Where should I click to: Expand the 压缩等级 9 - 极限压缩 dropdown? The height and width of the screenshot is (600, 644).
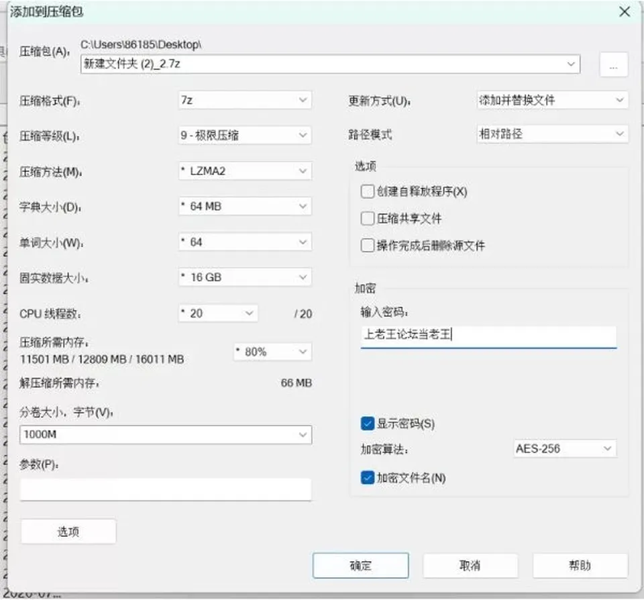pos(245,135)
